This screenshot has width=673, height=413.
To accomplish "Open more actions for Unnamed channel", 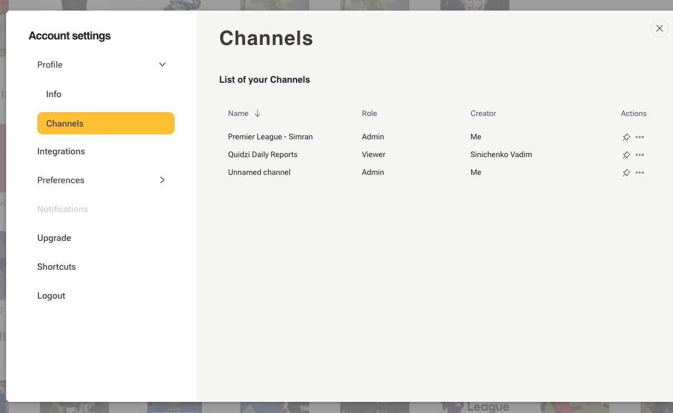I will (x=640, y=173).
